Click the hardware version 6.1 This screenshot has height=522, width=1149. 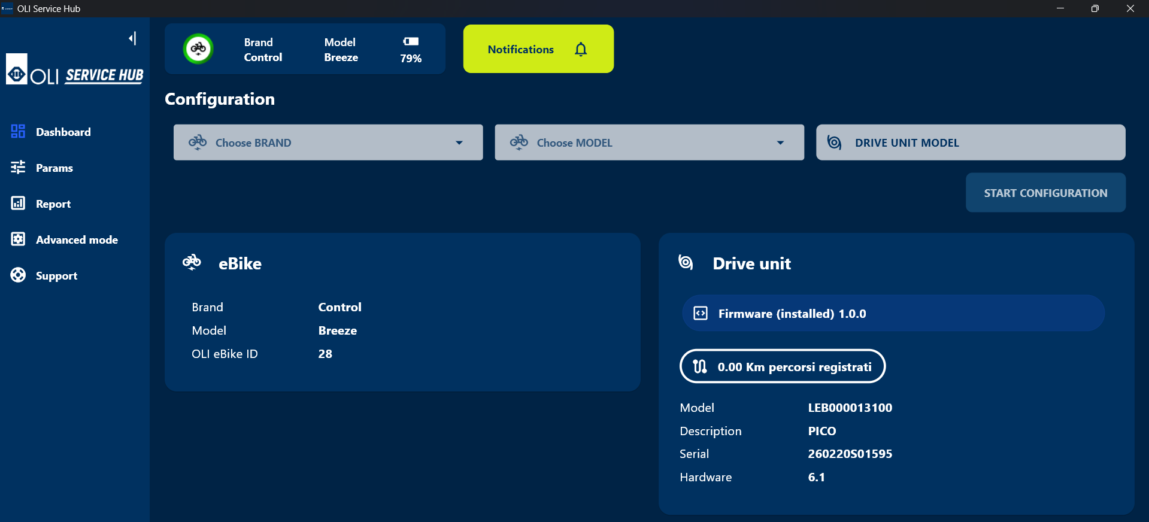coord(817,477)
